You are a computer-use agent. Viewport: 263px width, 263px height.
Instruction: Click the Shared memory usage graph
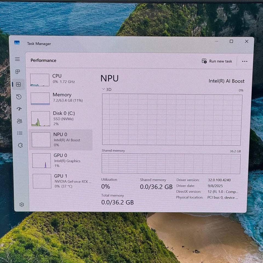click(x=171, y=164)
